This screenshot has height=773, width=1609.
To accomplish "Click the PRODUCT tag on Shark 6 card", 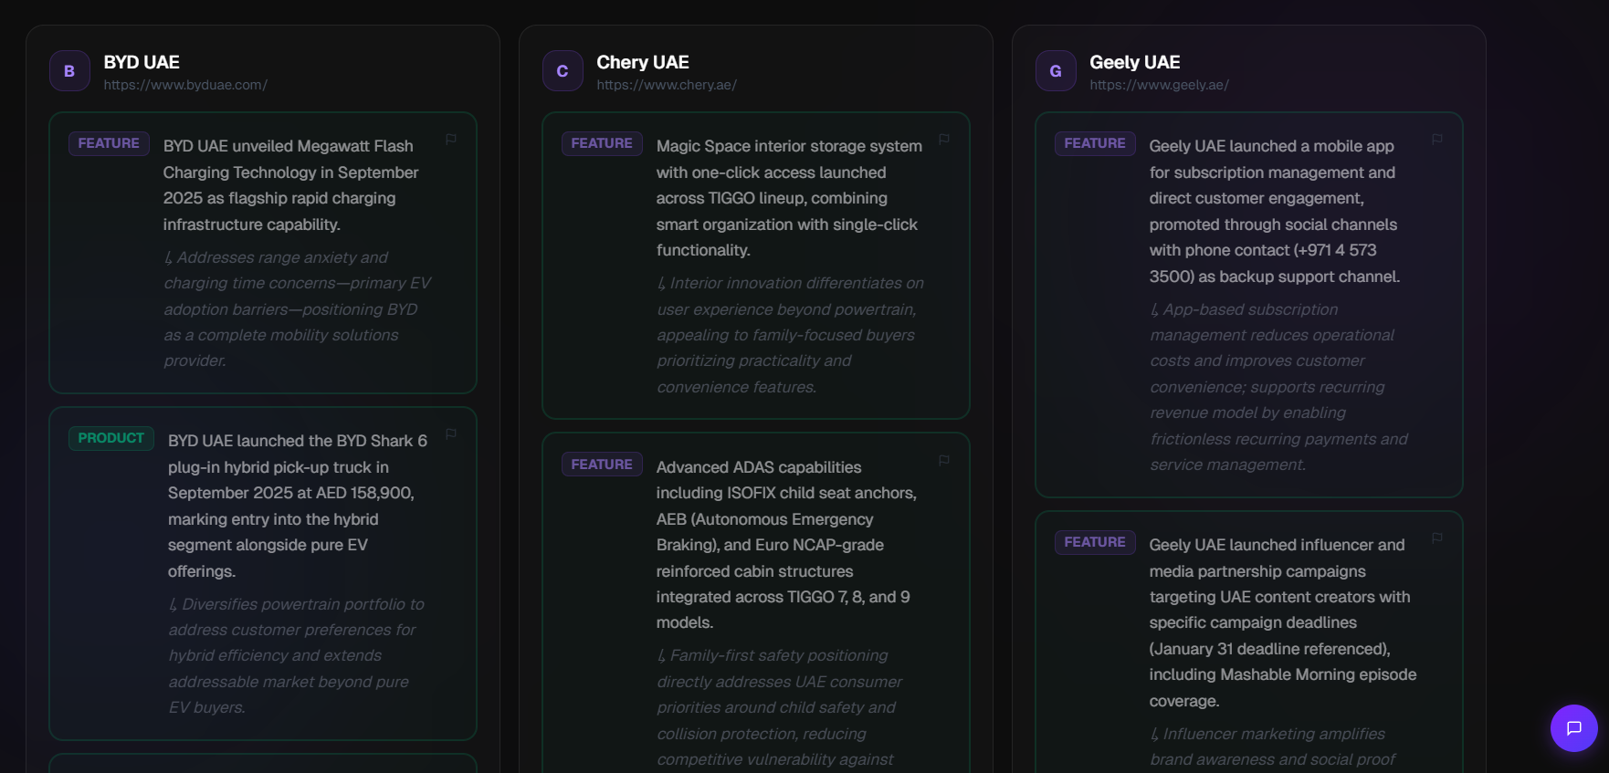I will click(x=111, y=438).
